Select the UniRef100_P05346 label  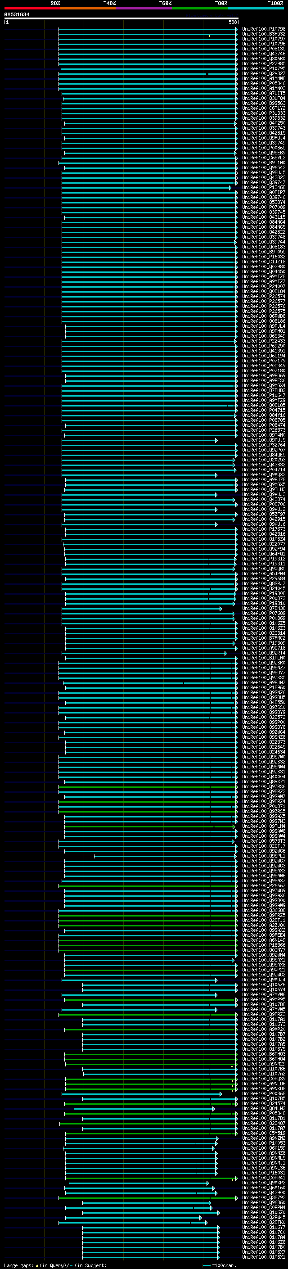point(264,84)
